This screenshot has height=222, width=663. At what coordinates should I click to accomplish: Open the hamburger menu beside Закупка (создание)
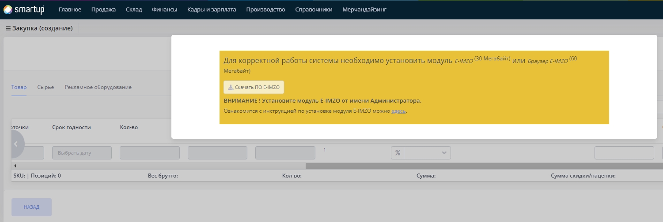tap(8, 28)
